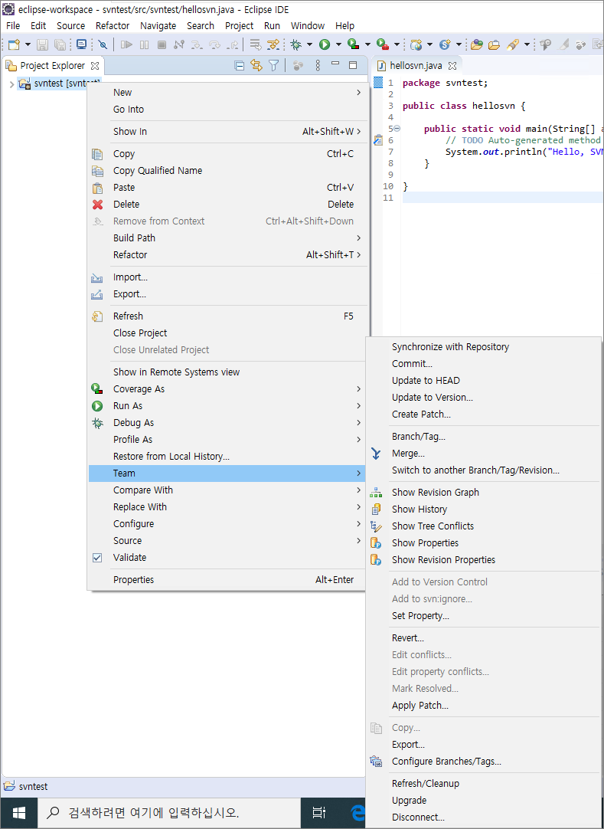This screenshot has width=604, height=829.
Task: Open the Search toolbar dropdown arrow
Action: click(527, 45)
